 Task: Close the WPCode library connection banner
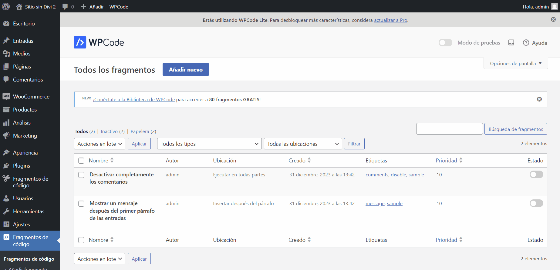pyautogui.click(x=539, y=99)
